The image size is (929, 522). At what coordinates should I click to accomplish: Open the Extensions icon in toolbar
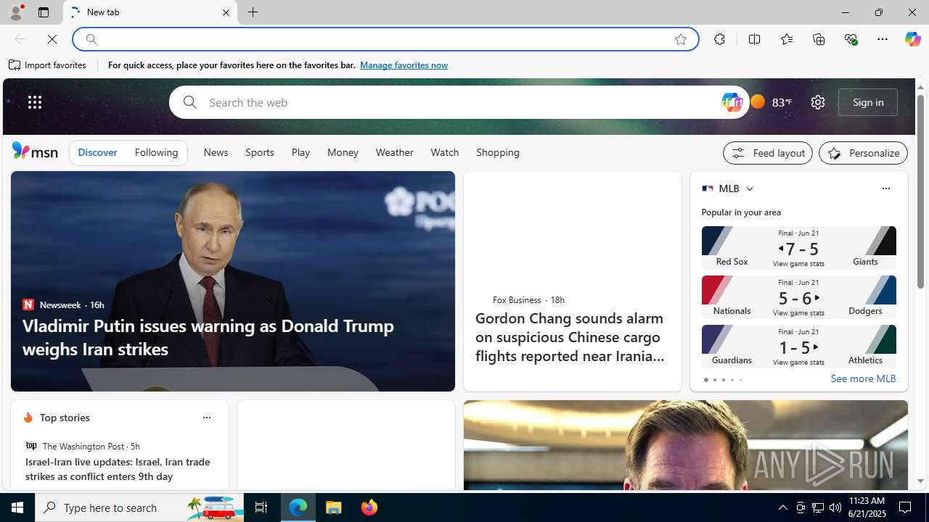[x=719, y=39]
